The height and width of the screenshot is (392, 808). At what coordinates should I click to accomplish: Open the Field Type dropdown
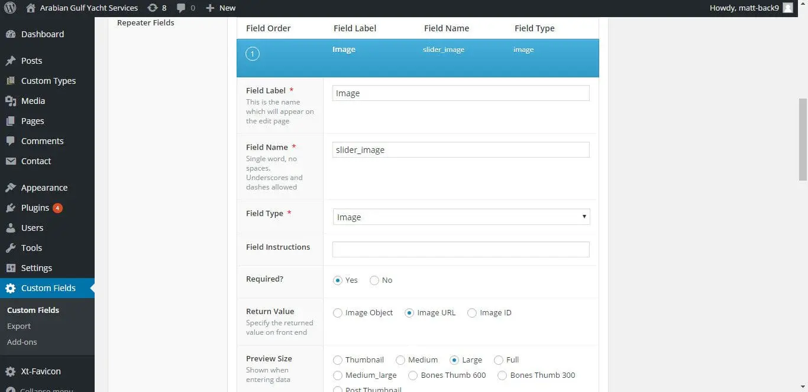(461, 217)
